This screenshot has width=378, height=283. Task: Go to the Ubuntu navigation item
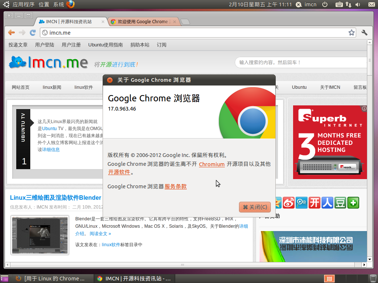pyautogui.click(x=299, y=87)
